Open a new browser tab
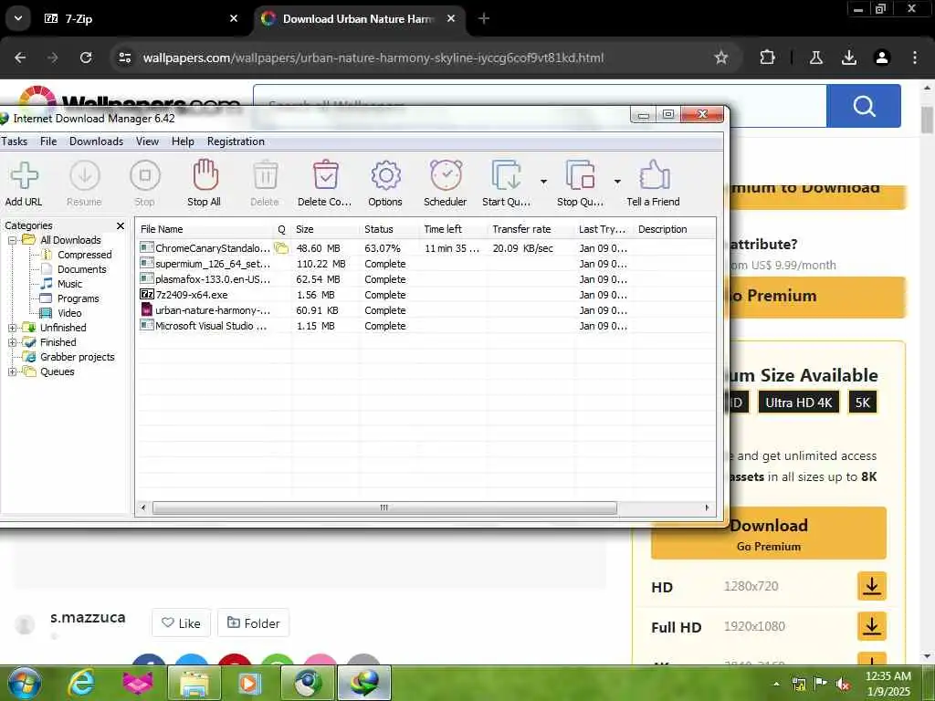Viewport: 935px width, 701px height. click(484, 18)
